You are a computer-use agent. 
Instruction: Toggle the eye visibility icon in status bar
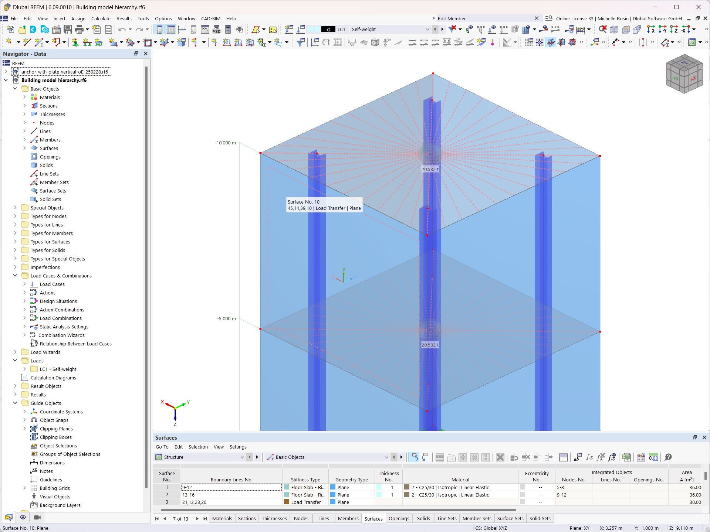(x=23, y=518)
